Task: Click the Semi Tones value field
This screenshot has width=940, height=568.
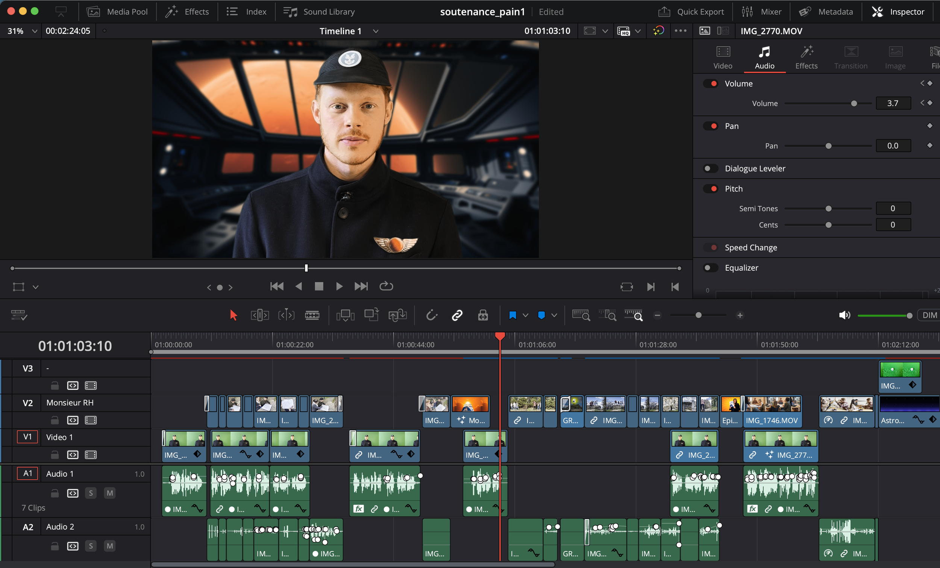Action: pos(893,209)
